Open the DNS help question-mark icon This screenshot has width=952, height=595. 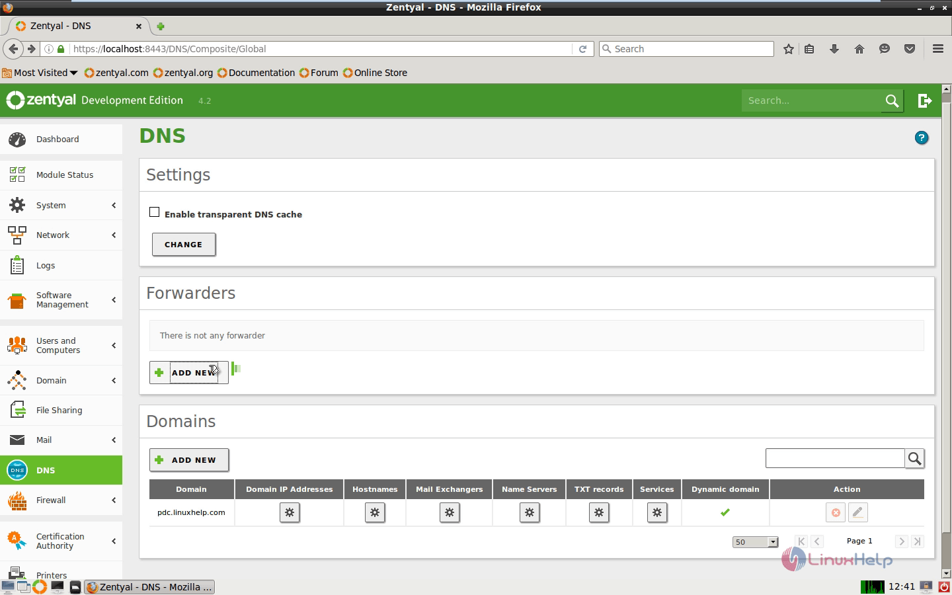coord(922,138)
